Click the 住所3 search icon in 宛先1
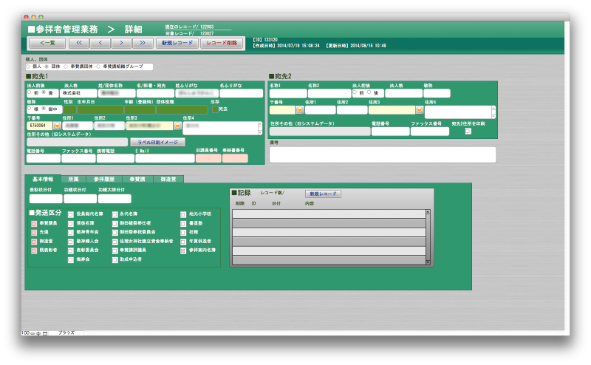Image resolution: width=591 pixels, height=365 pixels. (x=177, y=126)
